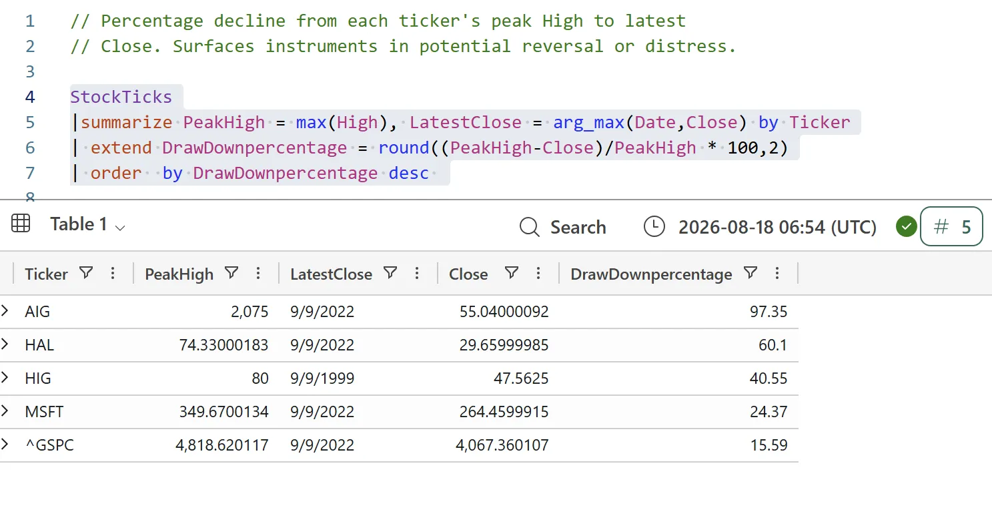This screenshot has height=532, width=992.
Task: Click the desc keyword on line 7
Action: tap(409, 173)
